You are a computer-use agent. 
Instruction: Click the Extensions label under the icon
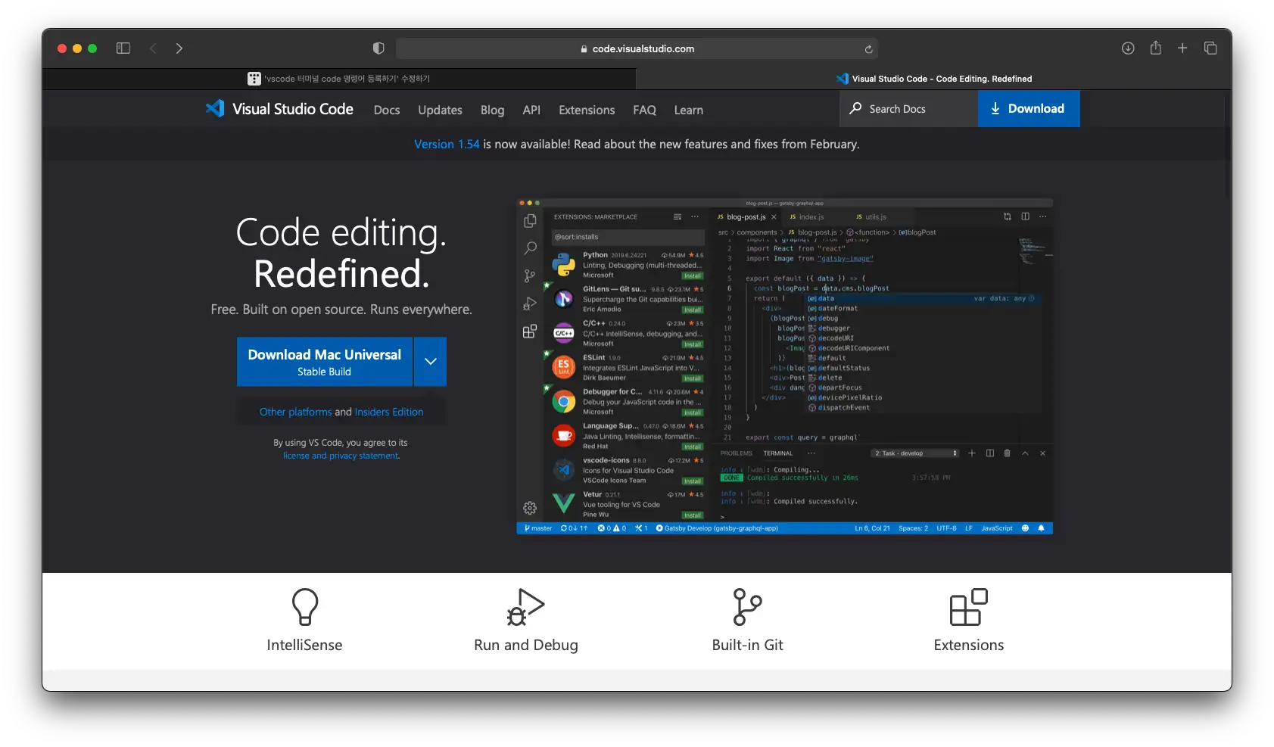coord(969,645)
